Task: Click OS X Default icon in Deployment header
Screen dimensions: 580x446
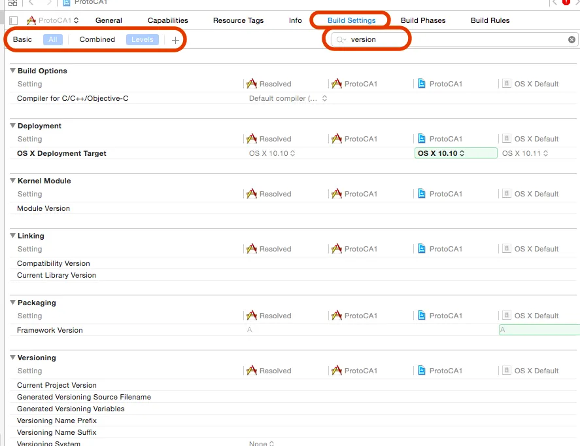Action: coord(506,139)
